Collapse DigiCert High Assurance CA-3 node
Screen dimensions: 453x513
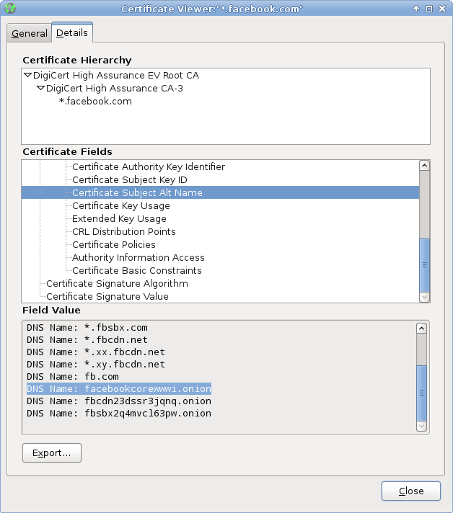pos(40,89)
